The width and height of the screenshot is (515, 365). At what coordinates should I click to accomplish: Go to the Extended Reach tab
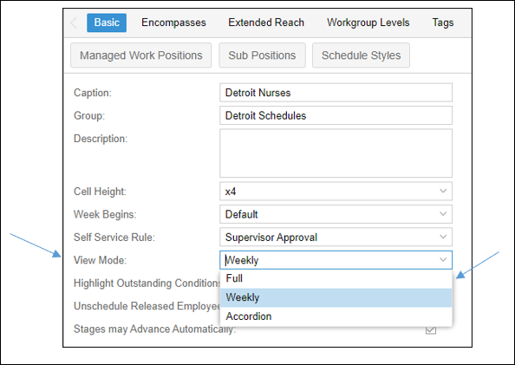tap(266, 23)
